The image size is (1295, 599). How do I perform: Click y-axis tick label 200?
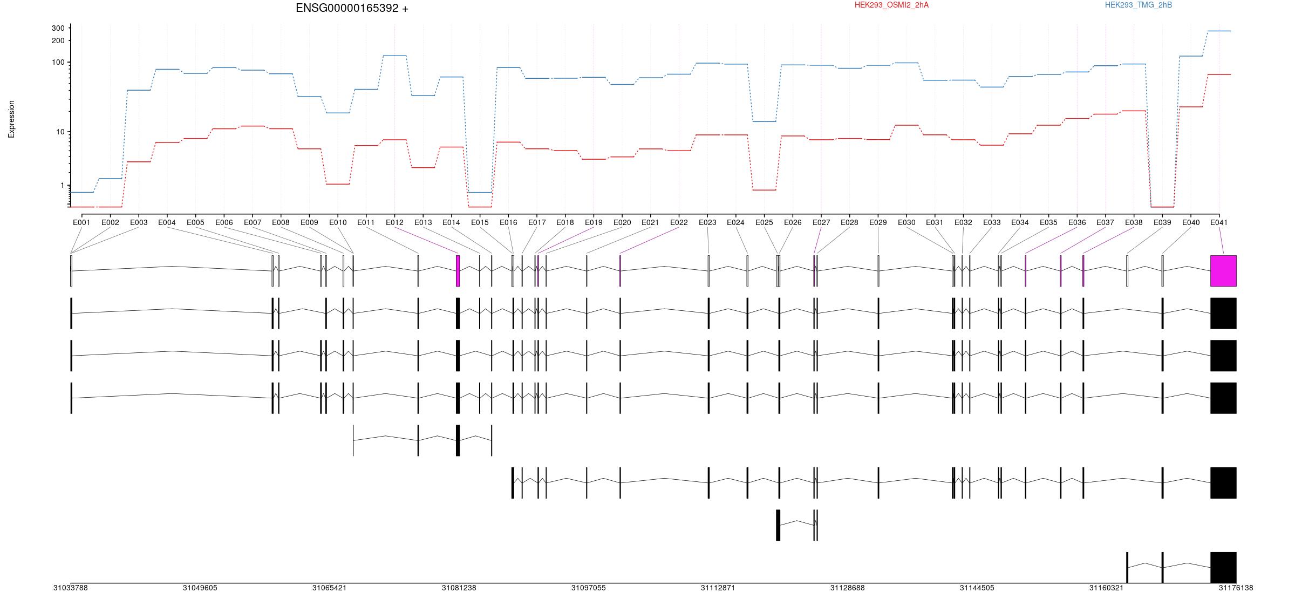point(58,41)
